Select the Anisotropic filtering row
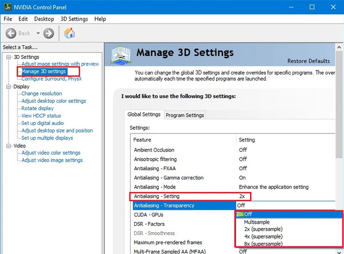This screenshot has height=254, width=344. 233,159
